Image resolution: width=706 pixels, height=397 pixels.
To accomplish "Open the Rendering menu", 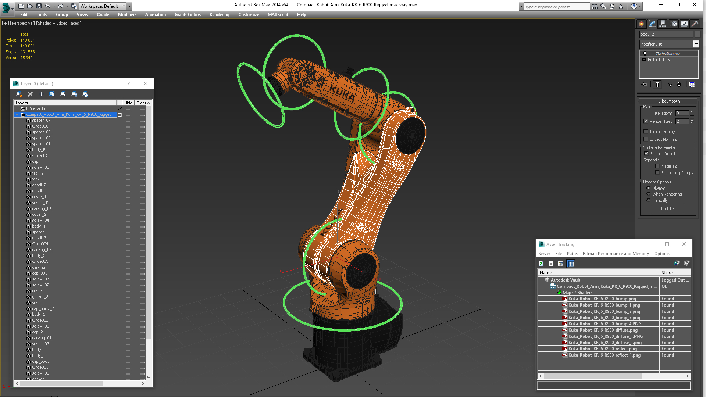I will click(x=220, y=15).
